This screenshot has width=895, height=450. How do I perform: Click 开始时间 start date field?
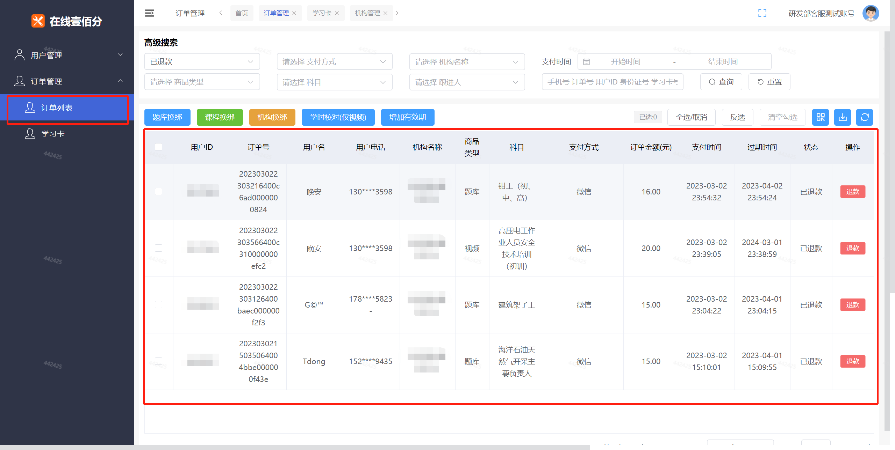pyautogui.click(x=626, y=62)
